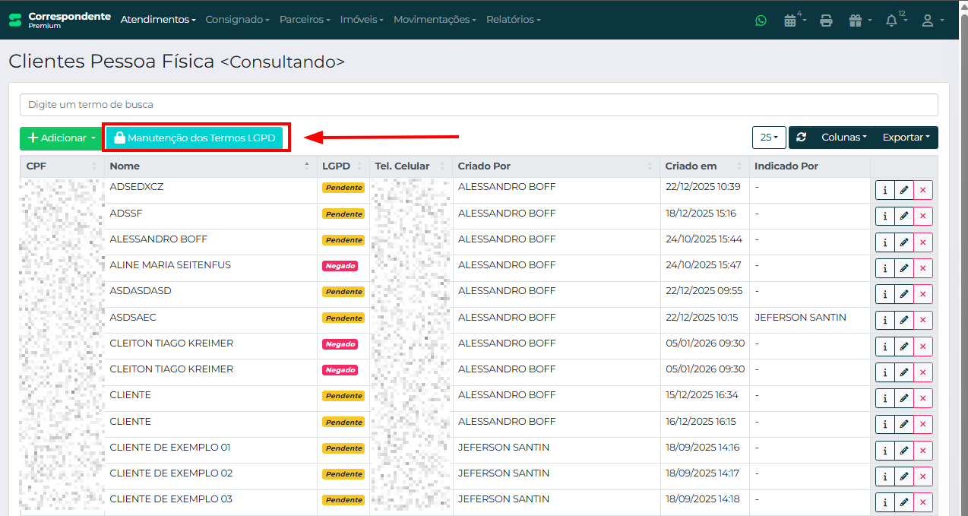Click the Correspondente Premium logo

click(59, 20)
